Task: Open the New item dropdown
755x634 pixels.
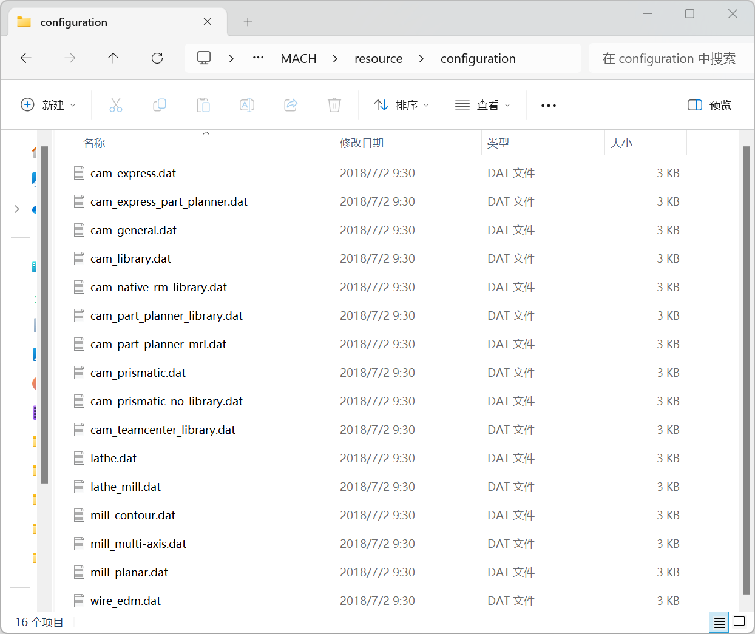Action: point(49,106)
